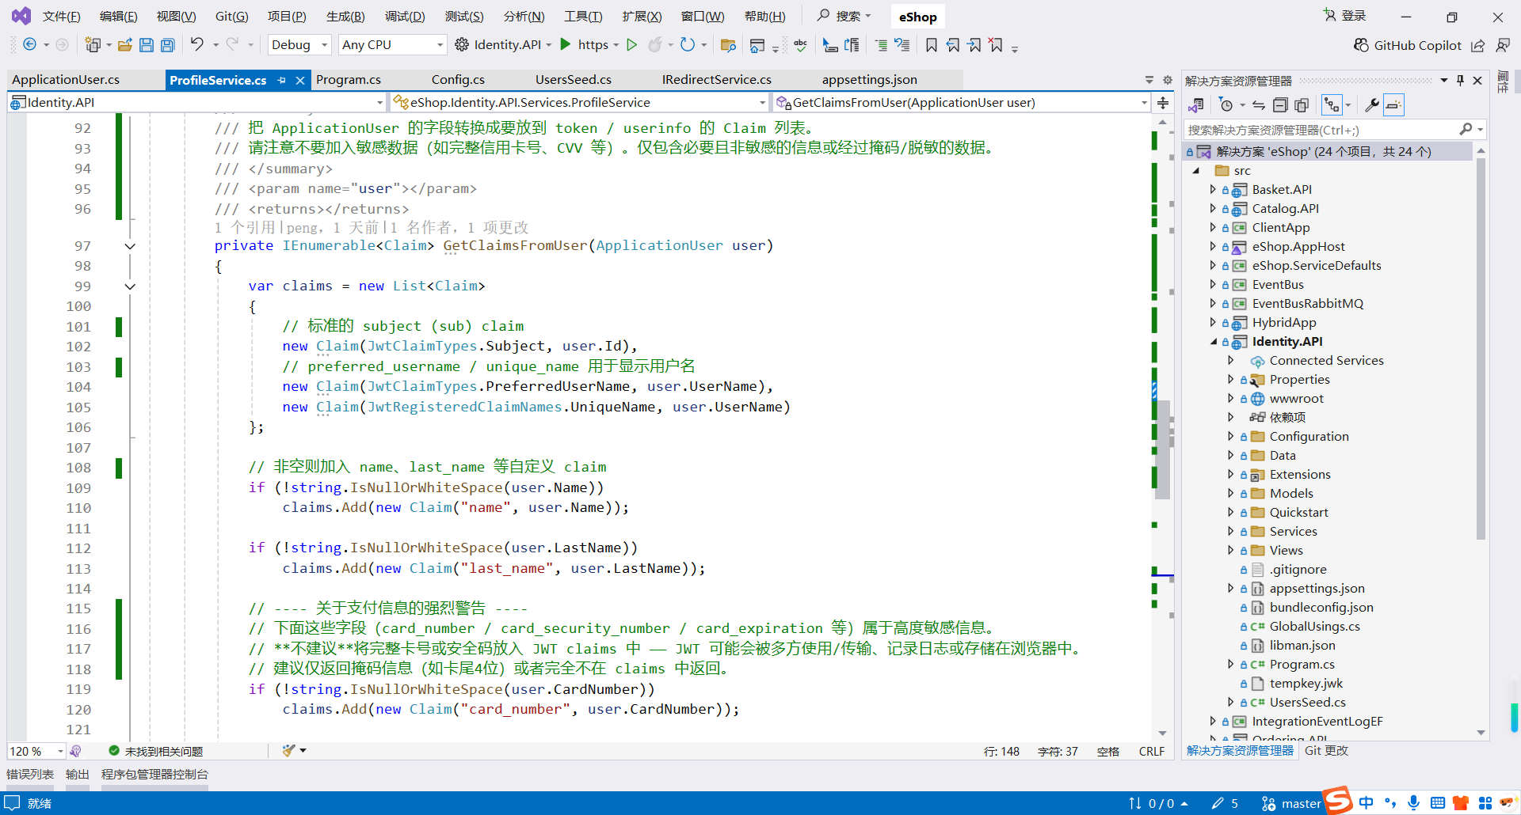Viewport: 1521px width, 815px height.
Task: Open Solution Explorer properties wrench icon
Action: coord(1373,104)
